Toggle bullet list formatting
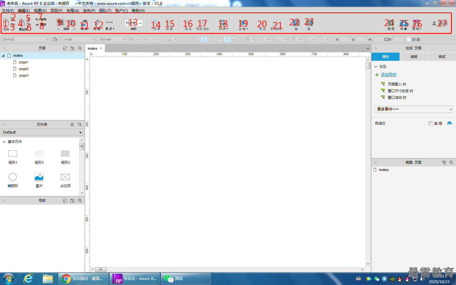 point(183,39)
